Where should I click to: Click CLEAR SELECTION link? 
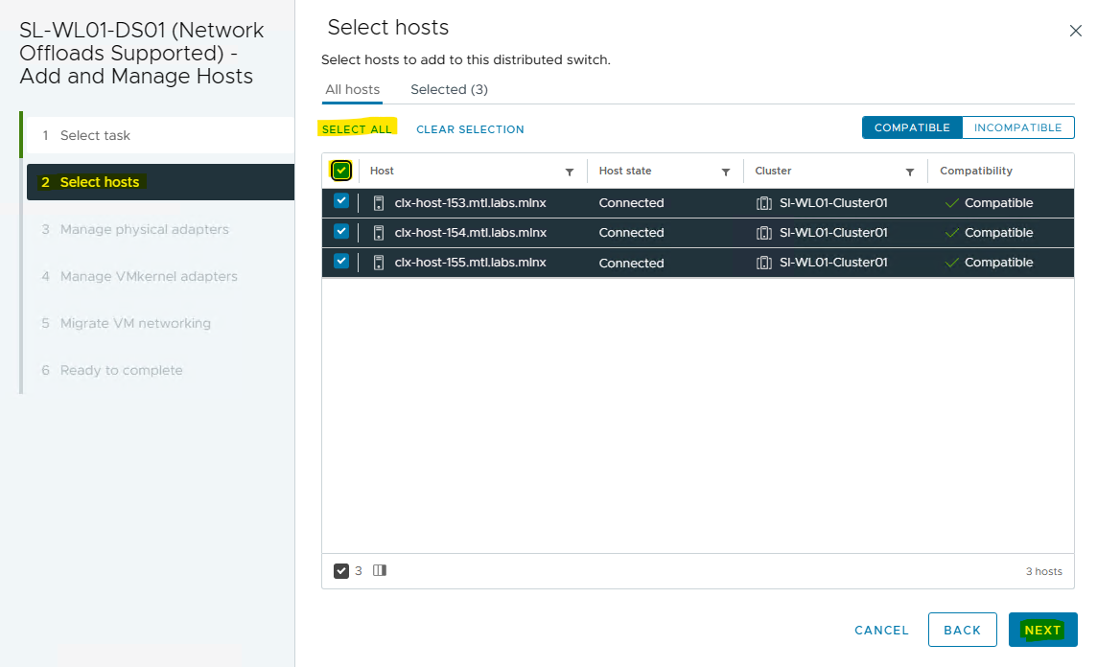tap(470, 129)
